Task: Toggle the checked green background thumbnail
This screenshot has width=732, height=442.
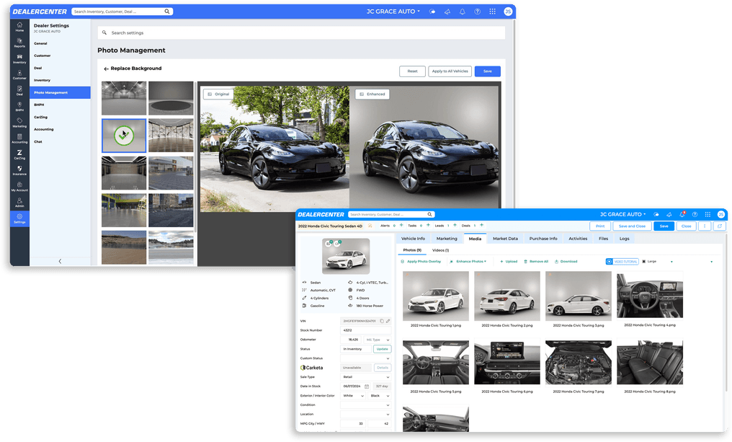Action: [x=123, y=134]
